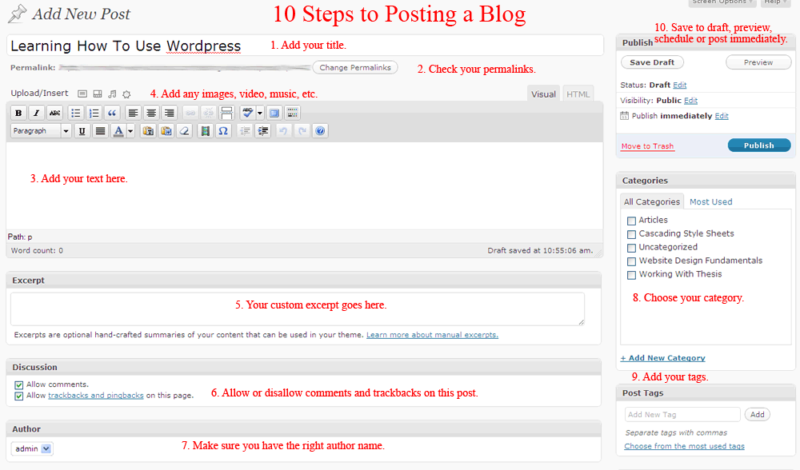This screenshot has width=800, height=470.
Task: Check the Cascading Style Sheets category
Action: click(632, 234)
